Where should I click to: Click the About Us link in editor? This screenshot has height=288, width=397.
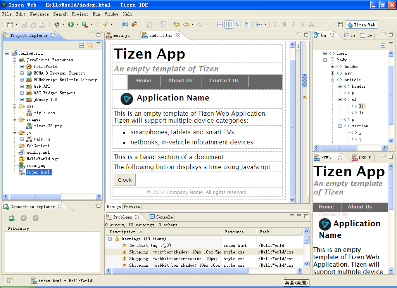(180, 81)
